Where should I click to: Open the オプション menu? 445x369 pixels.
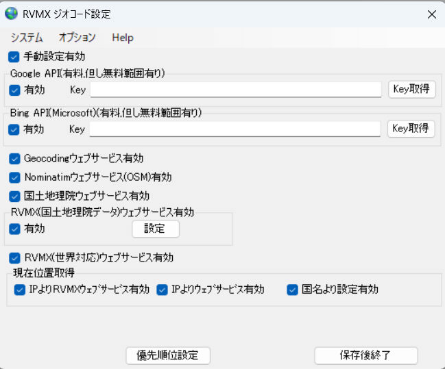tap(77, 38)
